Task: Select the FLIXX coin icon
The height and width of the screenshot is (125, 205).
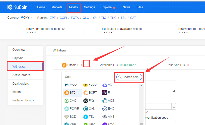Action: click(86, 85)
